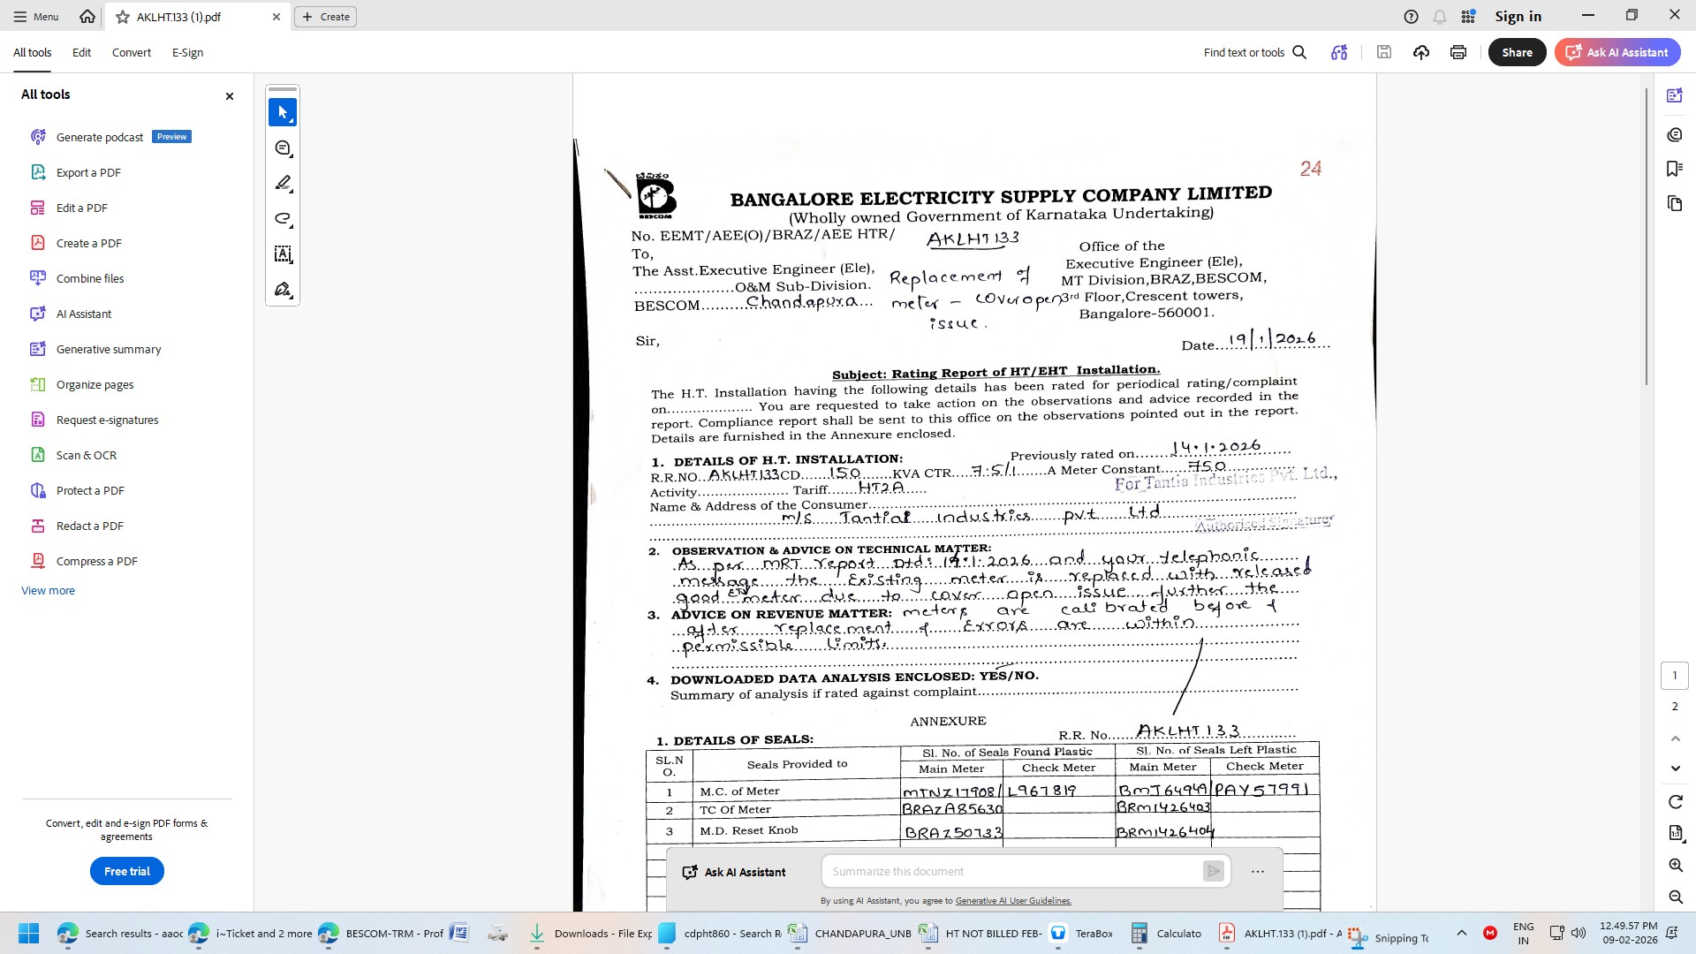Open Generative AI User Guidelines link

coord(1013,901)
